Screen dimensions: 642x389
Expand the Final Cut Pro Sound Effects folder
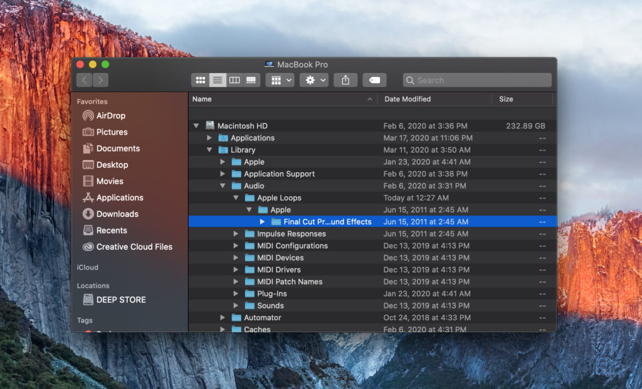[262, 222]
